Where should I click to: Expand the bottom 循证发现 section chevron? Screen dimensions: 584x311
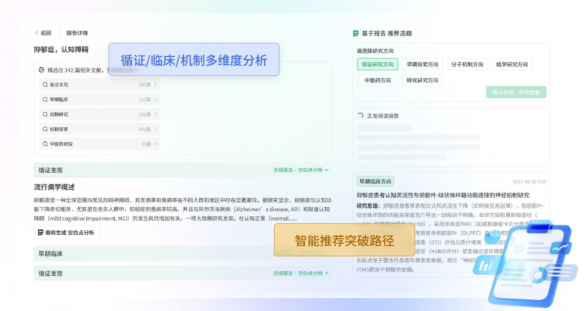click(327, 273)
